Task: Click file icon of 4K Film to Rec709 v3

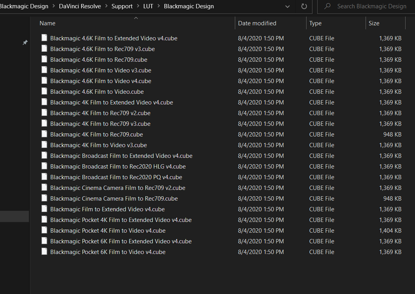Action: (x=44, y=123)
